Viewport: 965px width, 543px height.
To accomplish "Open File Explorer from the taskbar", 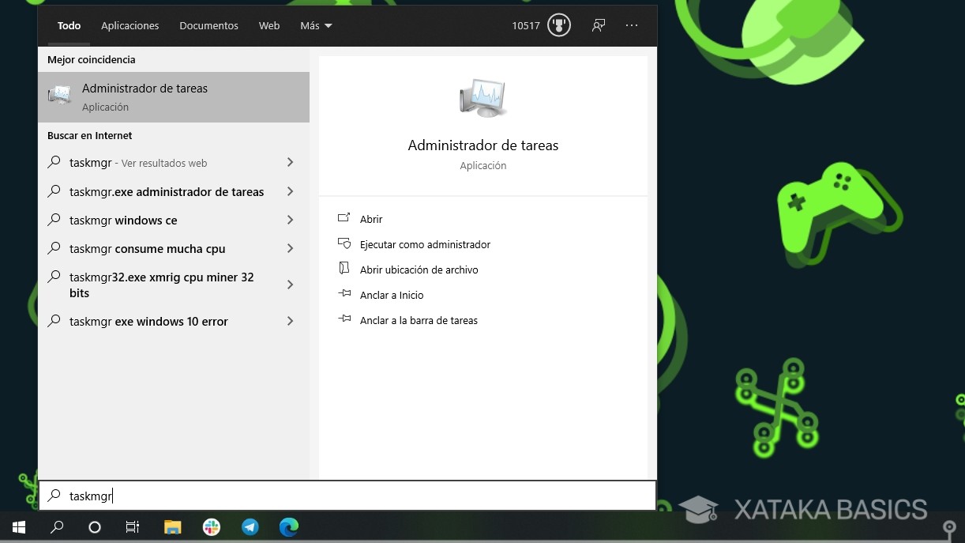I will [172, 526].
